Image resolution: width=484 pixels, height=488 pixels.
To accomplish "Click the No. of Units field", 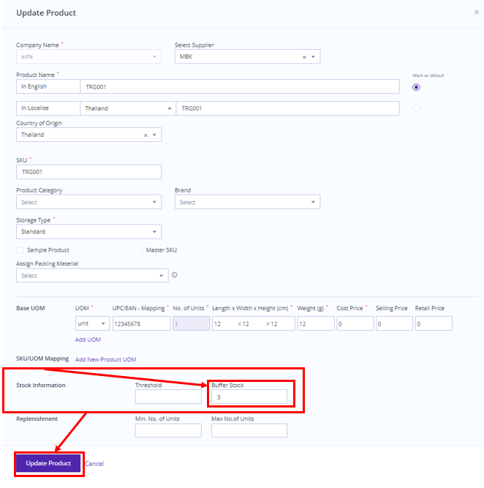I will (191, 323).
